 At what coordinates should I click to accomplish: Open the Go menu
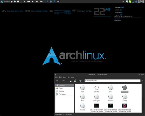(x=69, y=77)
